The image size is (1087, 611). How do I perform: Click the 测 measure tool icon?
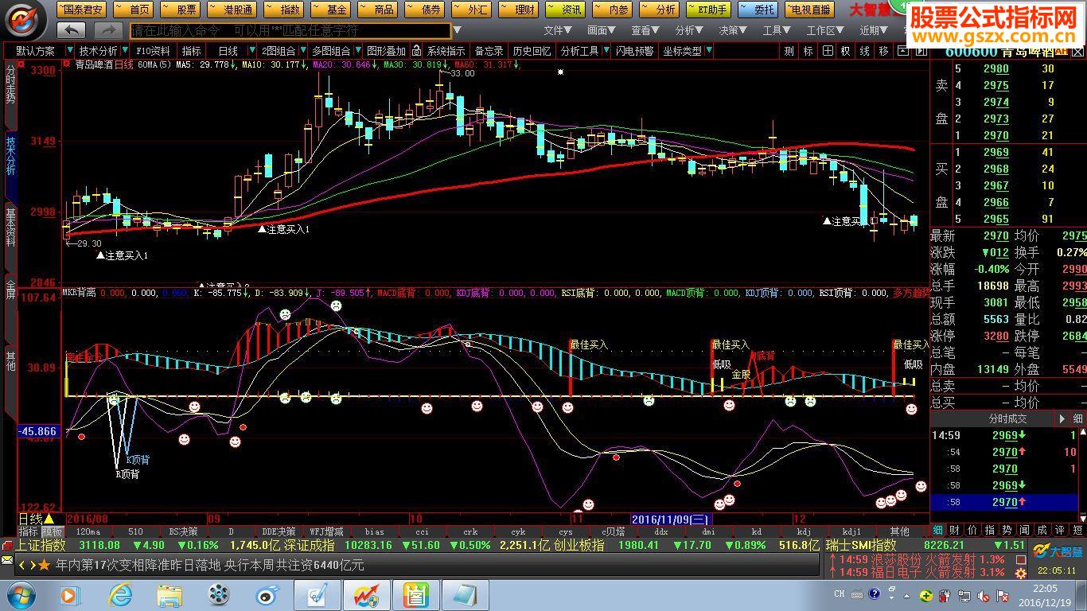click(789, 51)
